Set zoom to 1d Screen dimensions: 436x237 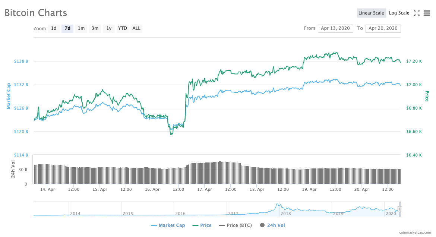54,28
